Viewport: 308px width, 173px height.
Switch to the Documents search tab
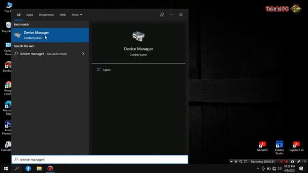tap(46, 15)
